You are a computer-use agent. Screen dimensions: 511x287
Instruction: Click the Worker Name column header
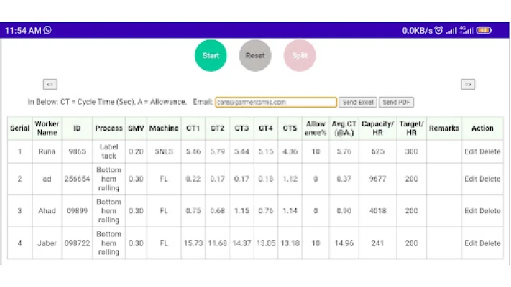(47, 128)
